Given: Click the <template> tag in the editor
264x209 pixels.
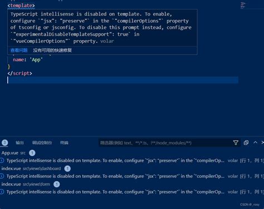Looking at the screenshot, I should [21, 6].
